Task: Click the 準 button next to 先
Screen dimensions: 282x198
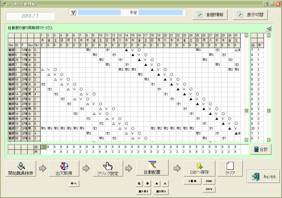Action: (147, 183)
